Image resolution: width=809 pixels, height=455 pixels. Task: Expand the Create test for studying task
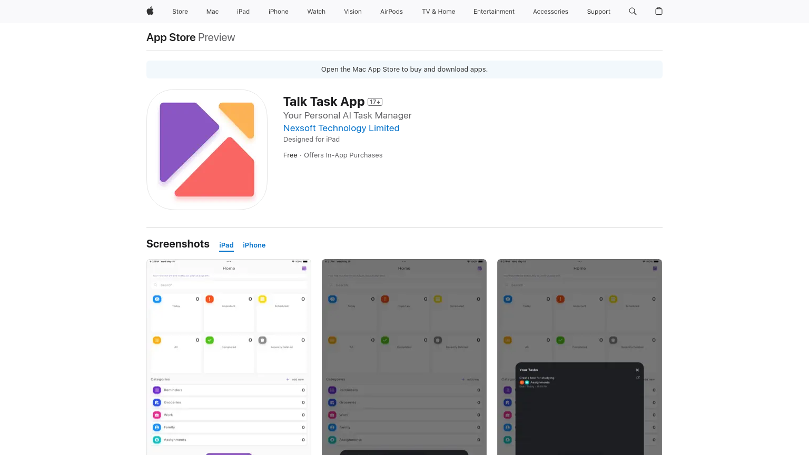point(638,377)
